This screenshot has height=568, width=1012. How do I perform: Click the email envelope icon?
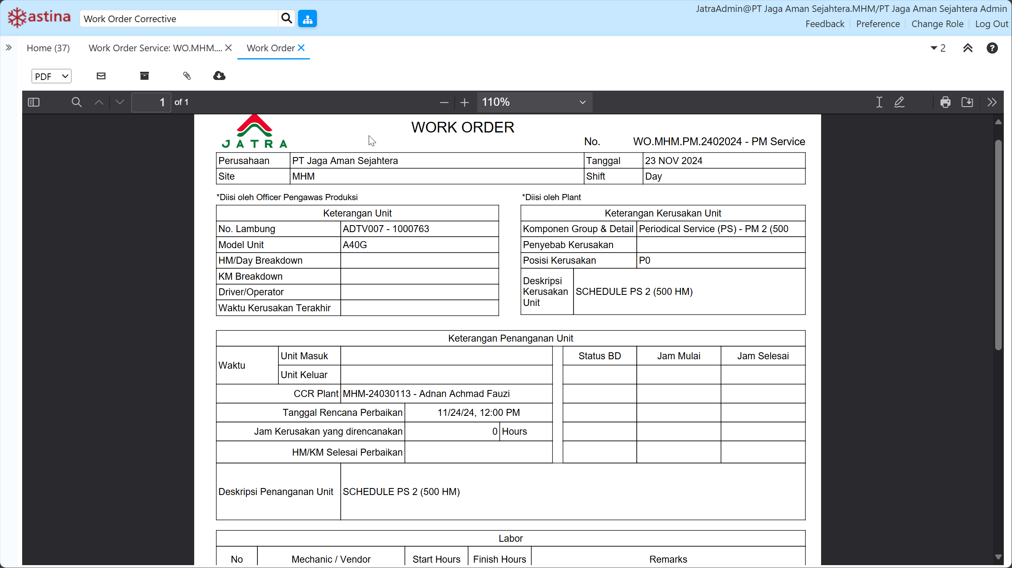(101, 76)
